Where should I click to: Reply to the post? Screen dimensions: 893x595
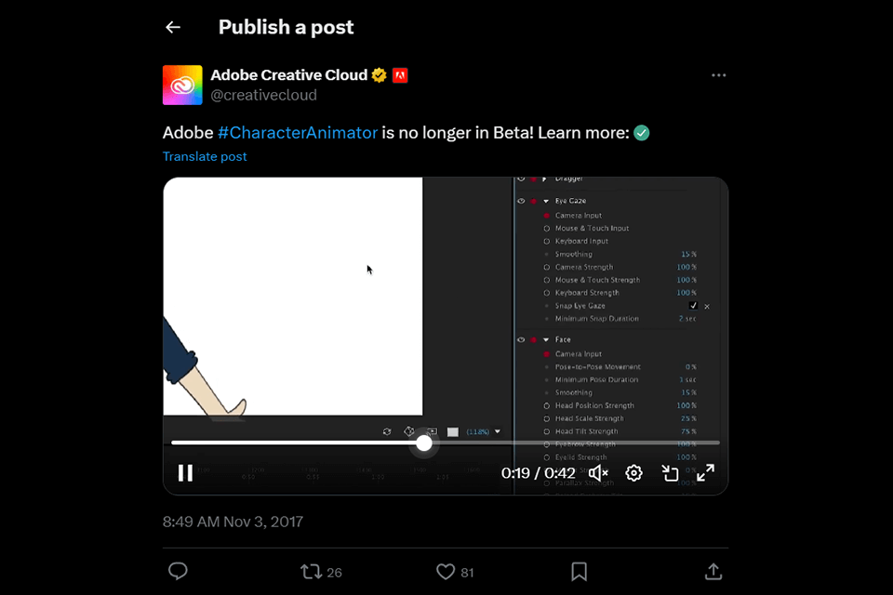[x=178, y=572]
